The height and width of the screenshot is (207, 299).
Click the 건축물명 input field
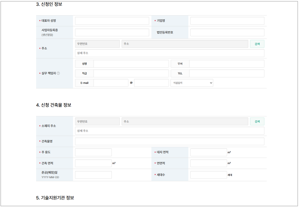pyautogui.click(x=169, y=141)
